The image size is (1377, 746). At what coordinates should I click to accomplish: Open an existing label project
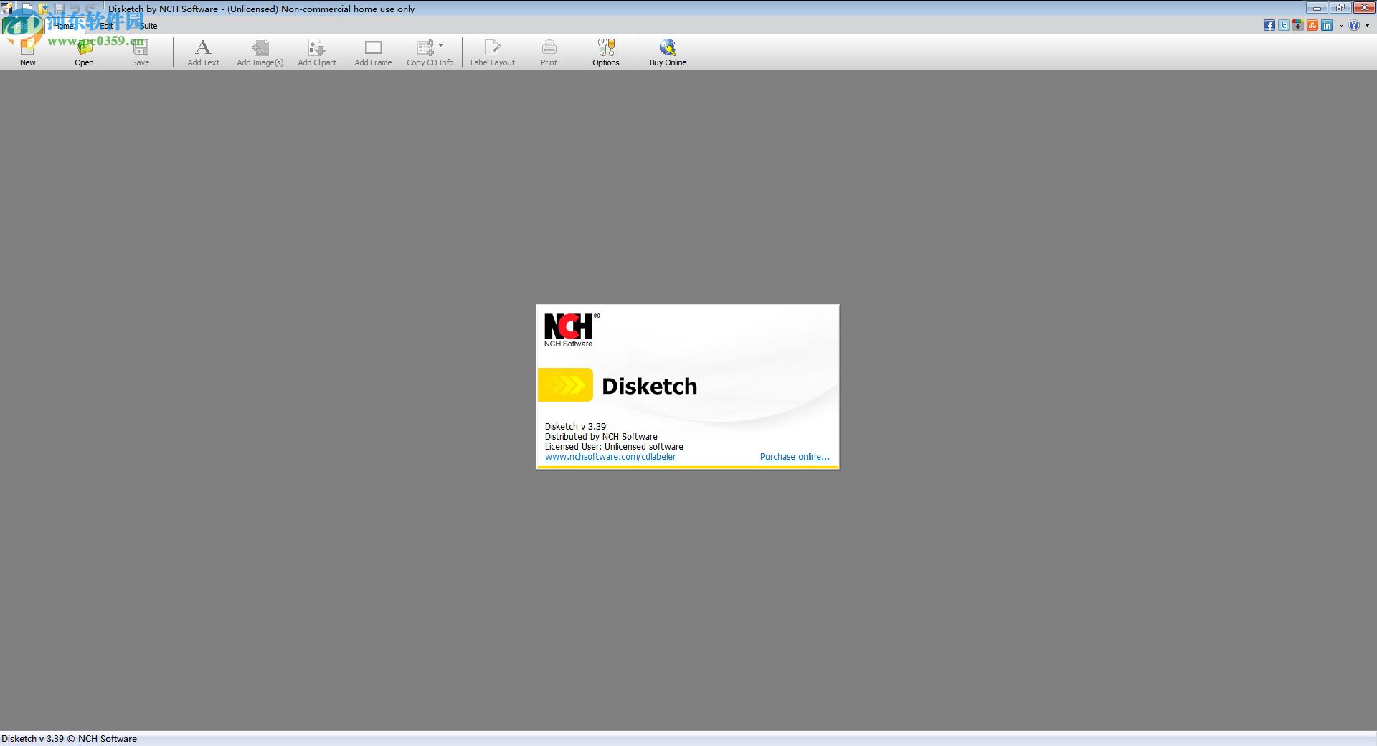(84, 52)
